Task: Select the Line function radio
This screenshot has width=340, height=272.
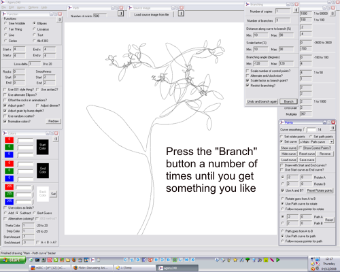Action: coord(10,35)
